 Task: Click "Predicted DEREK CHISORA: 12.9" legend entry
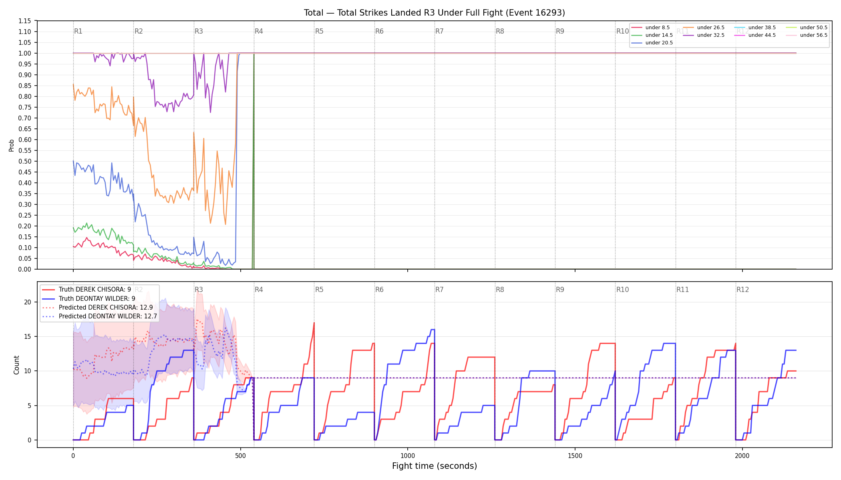click(x=106, y=307)
